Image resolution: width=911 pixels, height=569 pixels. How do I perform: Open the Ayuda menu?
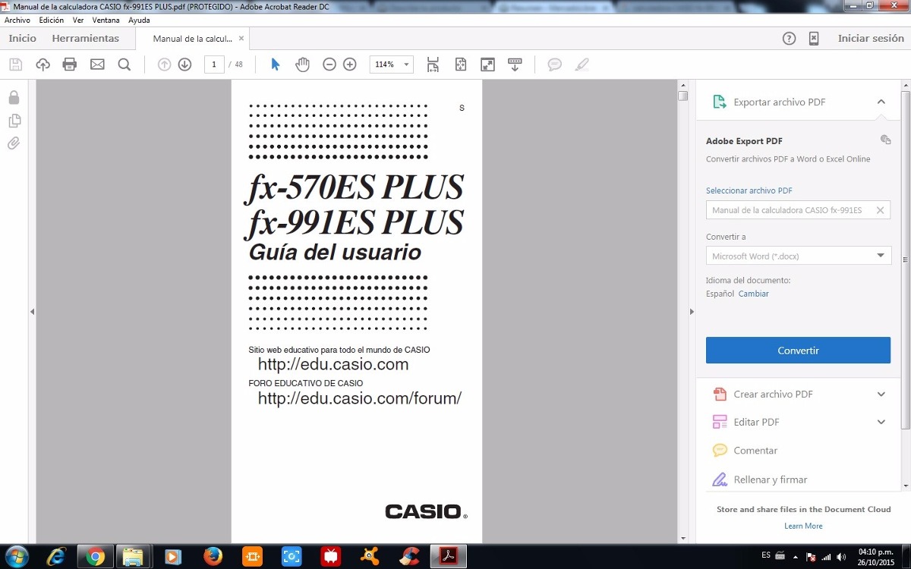[x=139, y=20]
